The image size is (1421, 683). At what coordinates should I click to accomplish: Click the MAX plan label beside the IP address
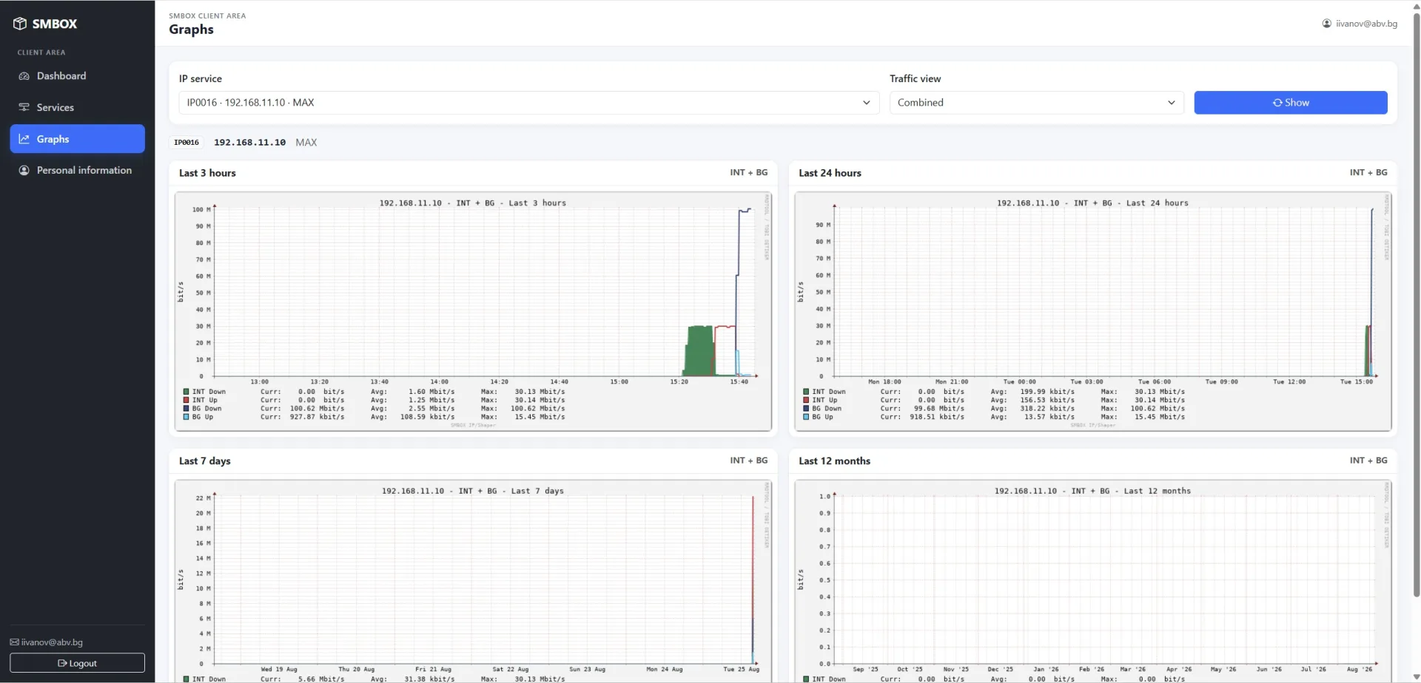click(x=306, y=143)
